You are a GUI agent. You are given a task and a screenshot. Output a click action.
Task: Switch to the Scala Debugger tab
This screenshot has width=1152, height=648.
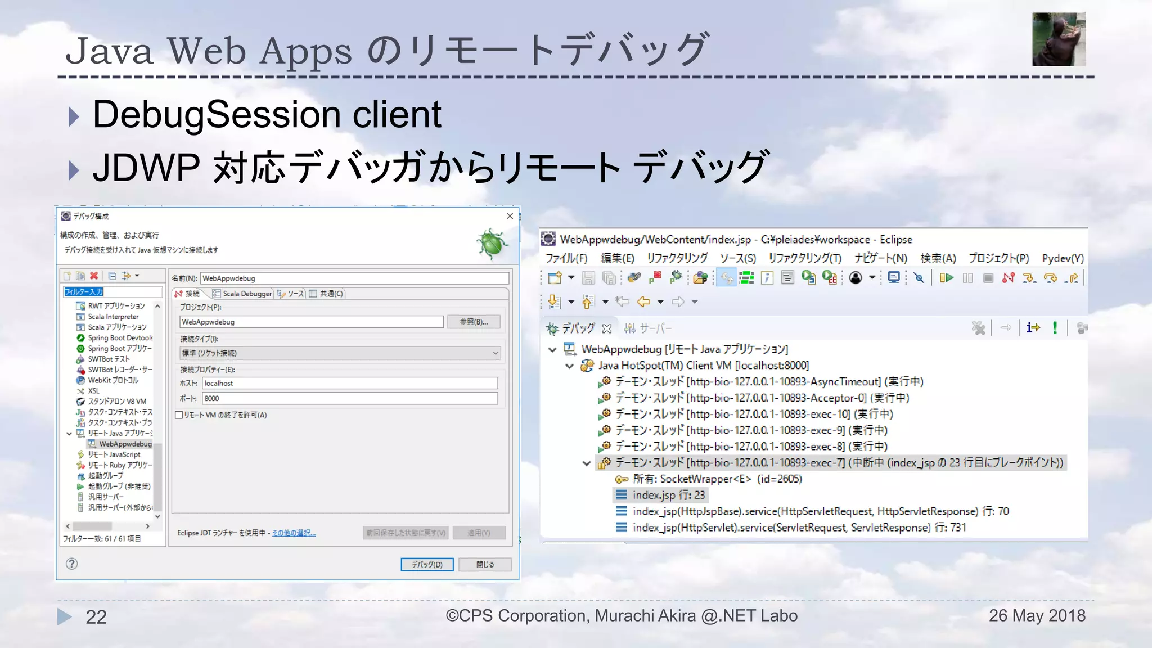(x=242, y=294)
